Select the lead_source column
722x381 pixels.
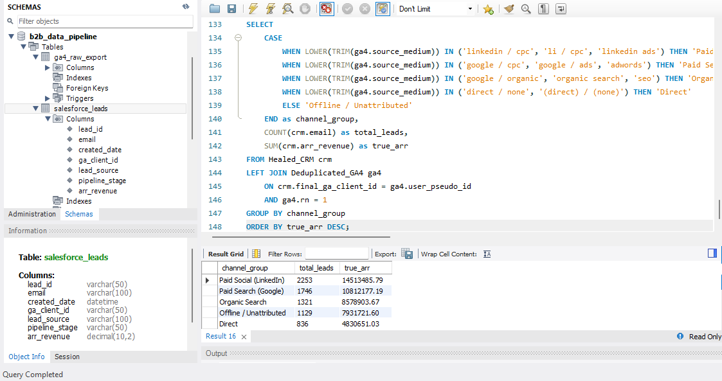coord(98,170)
